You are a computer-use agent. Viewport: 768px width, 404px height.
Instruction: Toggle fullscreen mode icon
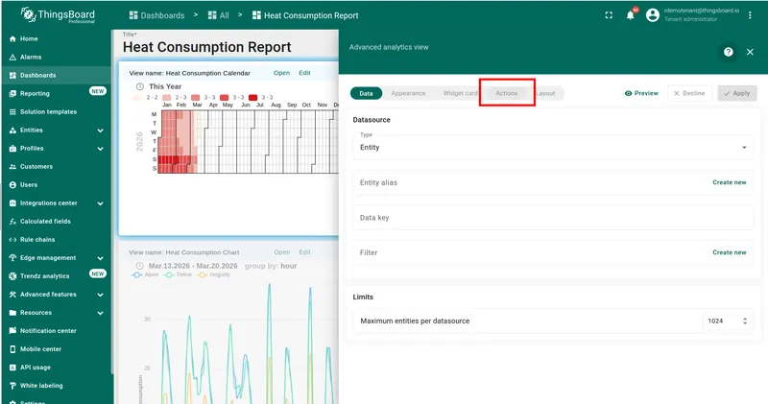coord(609,15)
